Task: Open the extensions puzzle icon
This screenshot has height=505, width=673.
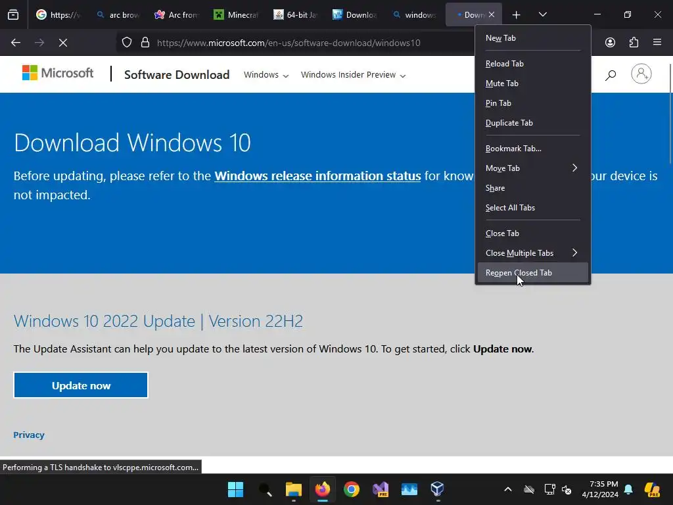Action: (x=634, y=43)
